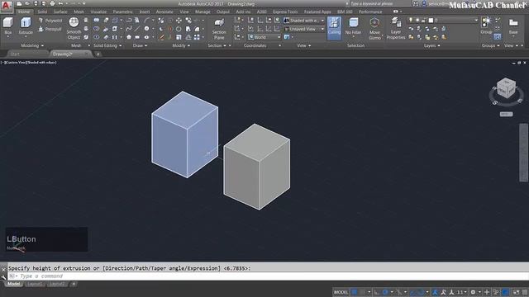Image resolution: width=529 pixels, height=297 pixels.
Task: Expand the Modify panel
Action: (181, 45)
